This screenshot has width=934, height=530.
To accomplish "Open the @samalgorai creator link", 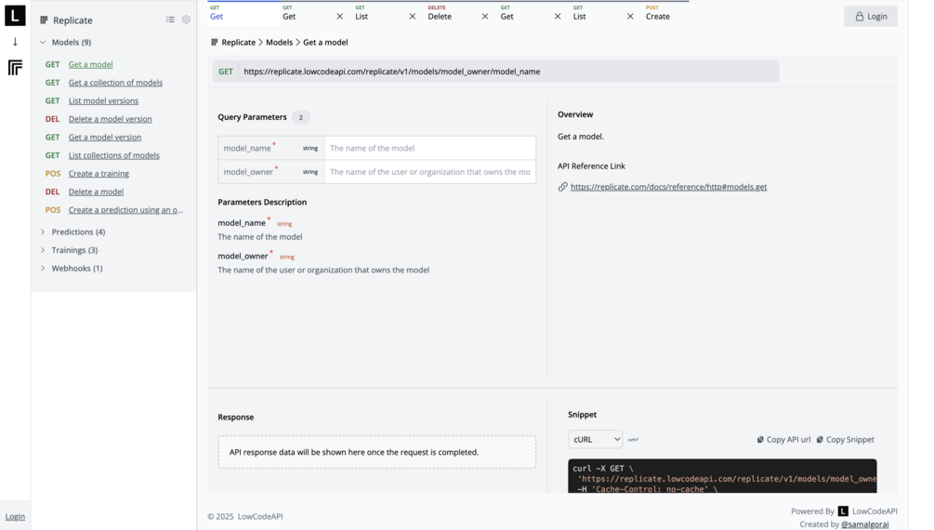I will coord(864,524).
